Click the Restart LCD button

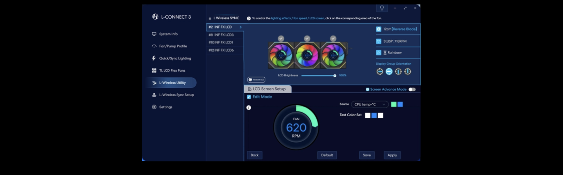tap(256, 80)
